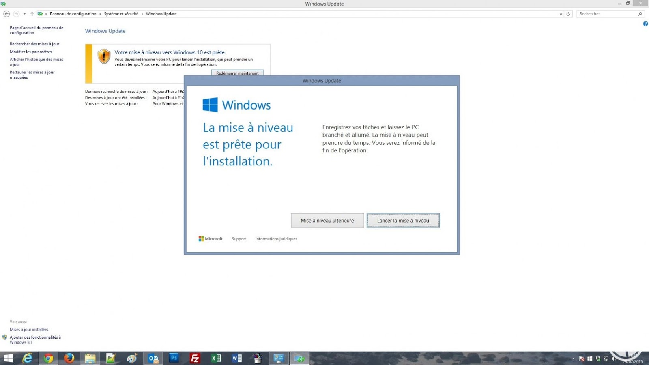Go back using the back arrow
The width and height of the screenshot is (649, 365).
tap(6, 14)
